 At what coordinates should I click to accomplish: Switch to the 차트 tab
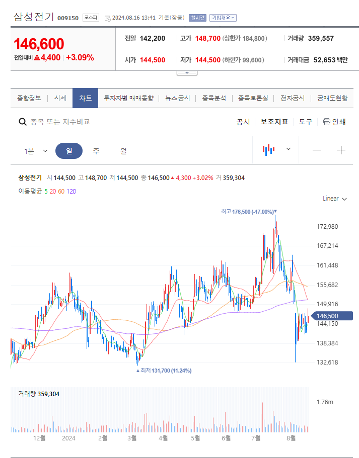coord(85,98)
